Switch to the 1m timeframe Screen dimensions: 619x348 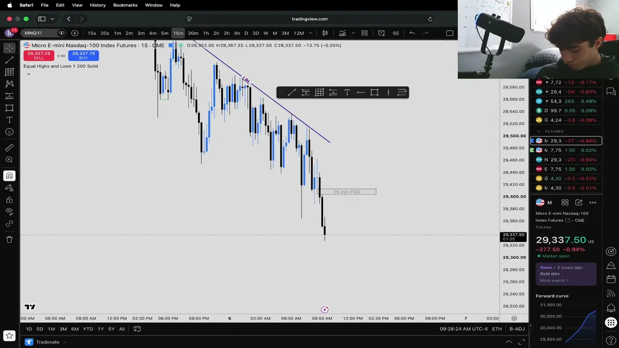point(118,33)
